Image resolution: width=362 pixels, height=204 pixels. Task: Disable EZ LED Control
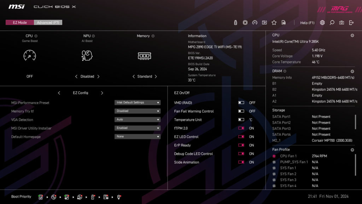pos(241,137)
